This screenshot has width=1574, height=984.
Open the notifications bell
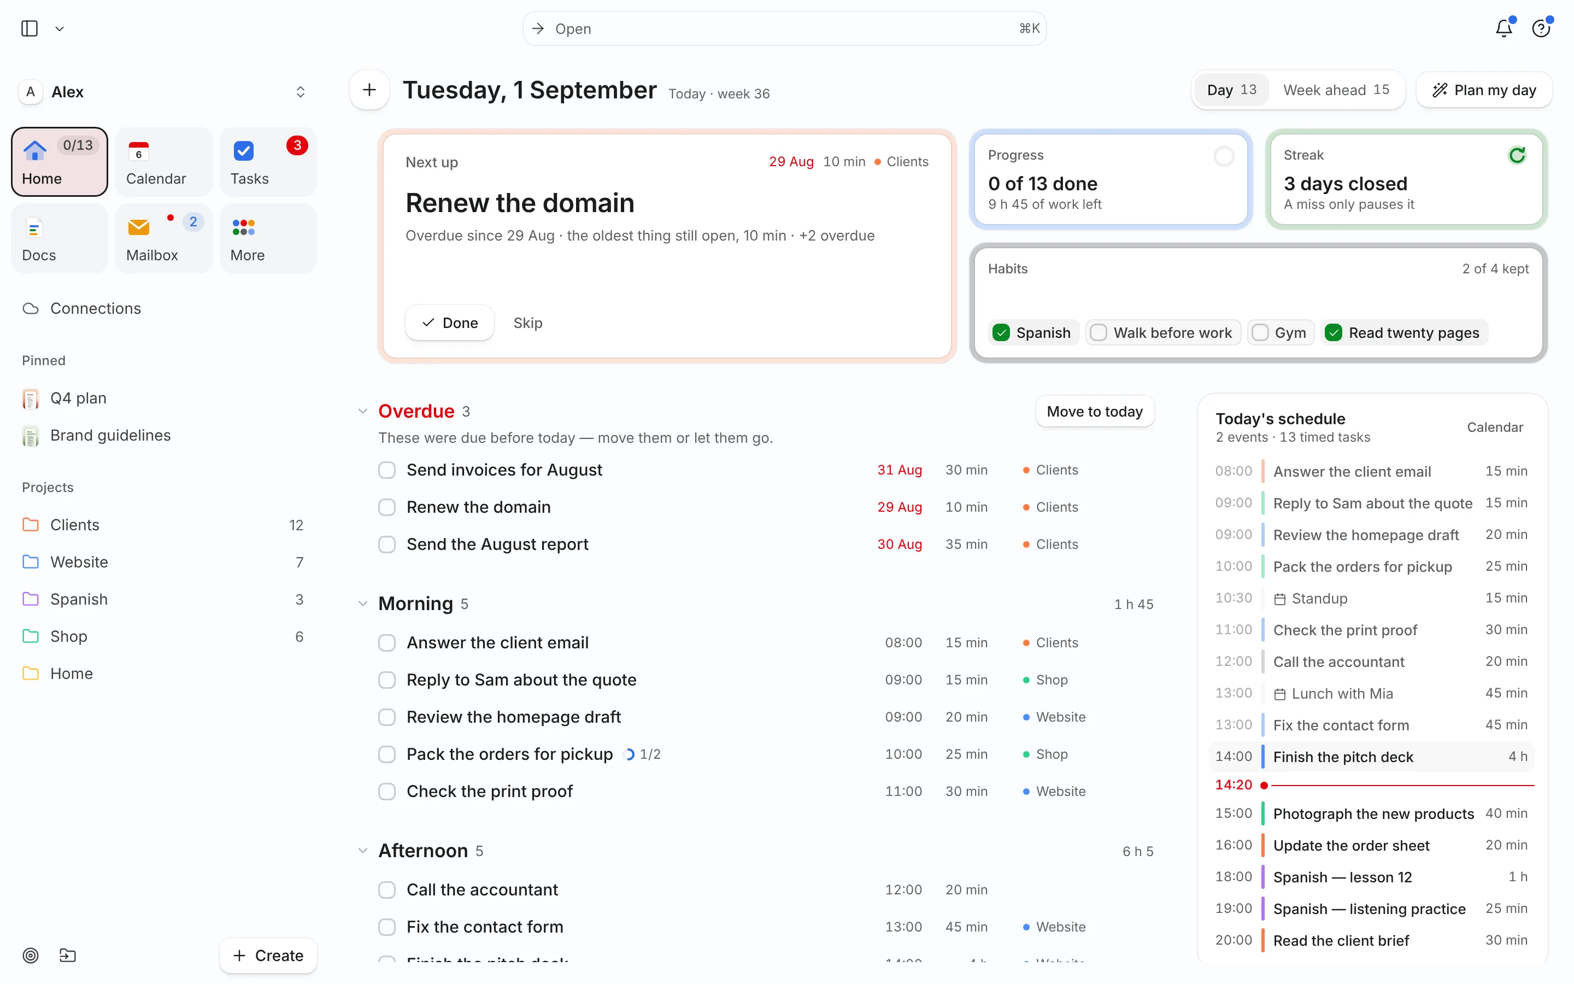click(x=1503, y=28)
